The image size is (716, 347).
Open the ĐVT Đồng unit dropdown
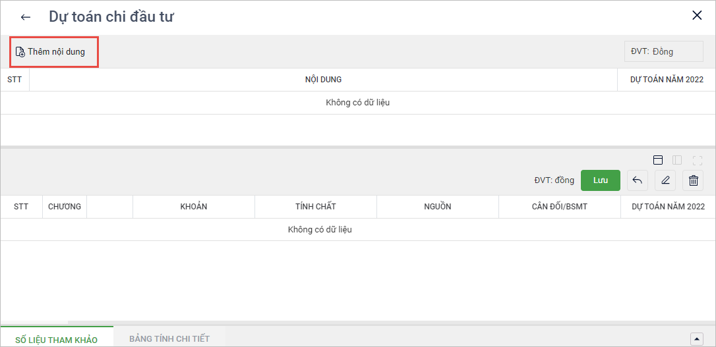(x=659, y=51)
